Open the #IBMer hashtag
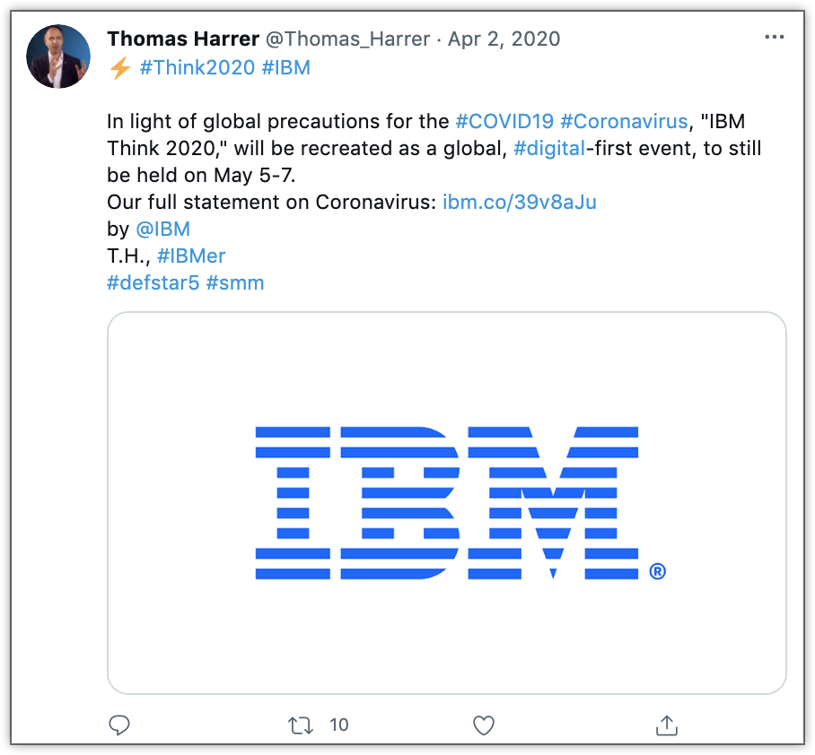The height and width of the screenshot is (755, 815). point(190,256)
